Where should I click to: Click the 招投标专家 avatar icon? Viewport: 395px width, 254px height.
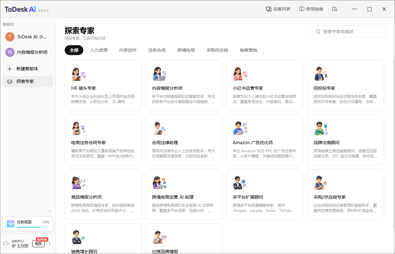(x=321, y=74)
